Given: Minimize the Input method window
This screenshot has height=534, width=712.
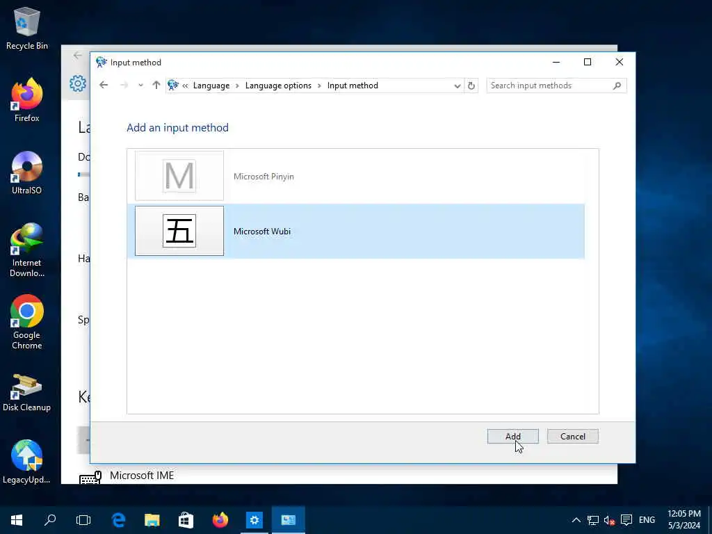Looking at the screenshot, I should point(556,62).
